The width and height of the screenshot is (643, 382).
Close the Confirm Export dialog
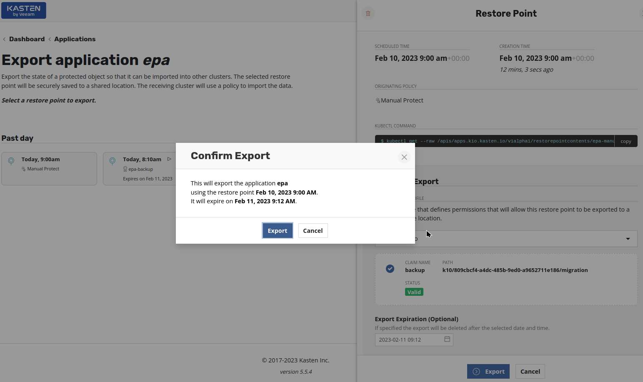(x=404, y=157)
